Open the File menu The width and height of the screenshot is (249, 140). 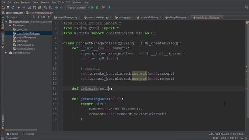(x=3, y=2)
